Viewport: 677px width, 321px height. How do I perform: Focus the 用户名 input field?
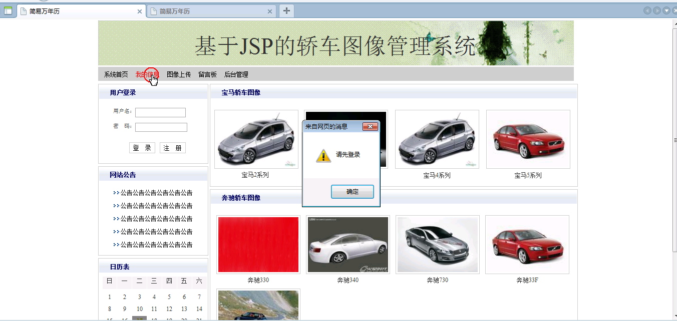coord(160,112)
